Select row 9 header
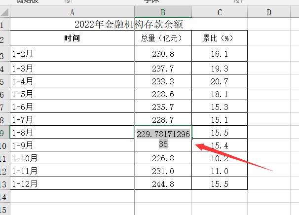299x215 pixels. point(5,132)
